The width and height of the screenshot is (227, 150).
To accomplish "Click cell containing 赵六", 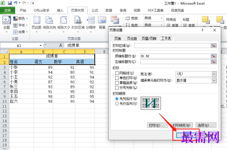I will point(21,101).
